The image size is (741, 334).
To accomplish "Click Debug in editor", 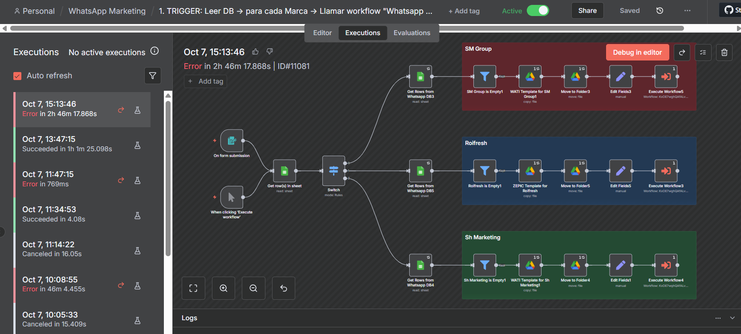I will click(x=637, y=52).
